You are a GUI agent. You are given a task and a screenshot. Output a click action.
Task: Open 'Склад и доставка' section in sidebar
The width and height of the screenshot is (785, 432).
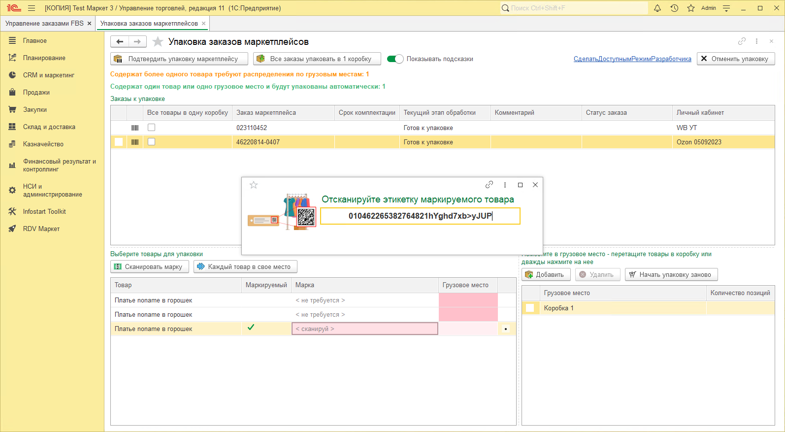[49, 127]
